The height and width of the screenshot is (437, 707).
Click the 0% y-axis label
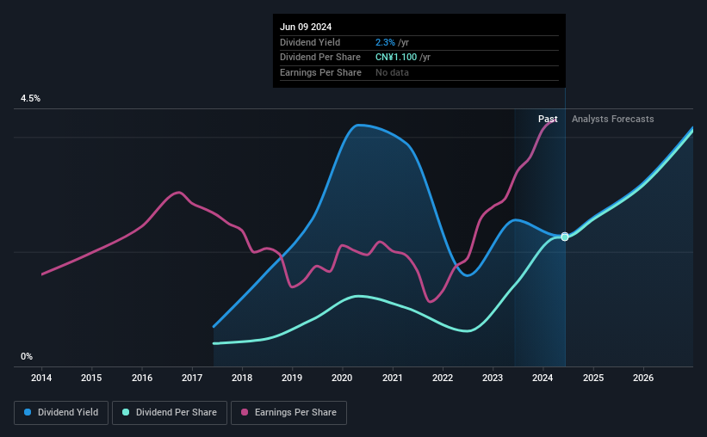[x=27, y=357]
